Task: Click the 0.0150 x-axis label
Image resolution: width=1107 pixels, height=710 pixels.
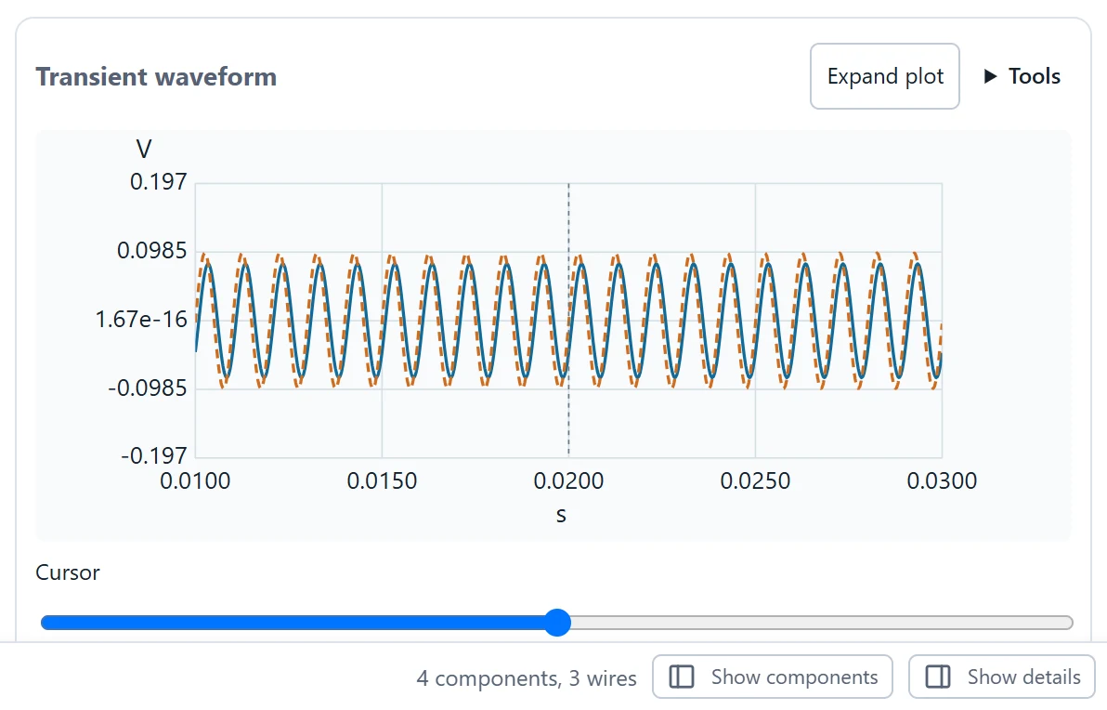Action: pyautogui.click(x=382, y=481)
